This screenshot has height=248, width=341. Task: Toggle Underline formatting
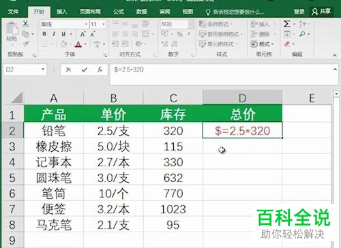(x=63, y=34)
